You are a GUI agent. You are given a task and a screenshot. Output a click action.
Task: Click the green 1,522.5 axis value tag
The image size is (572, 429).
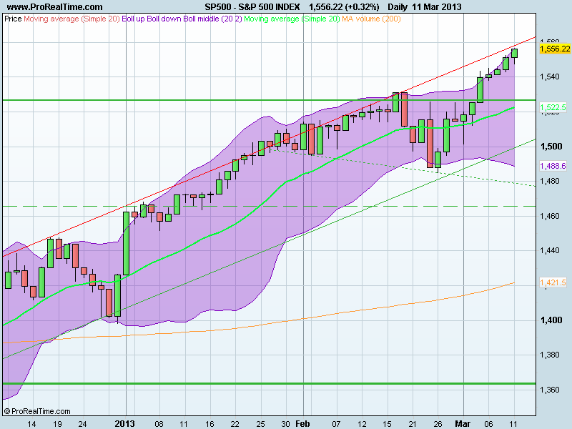click(553, 107)
